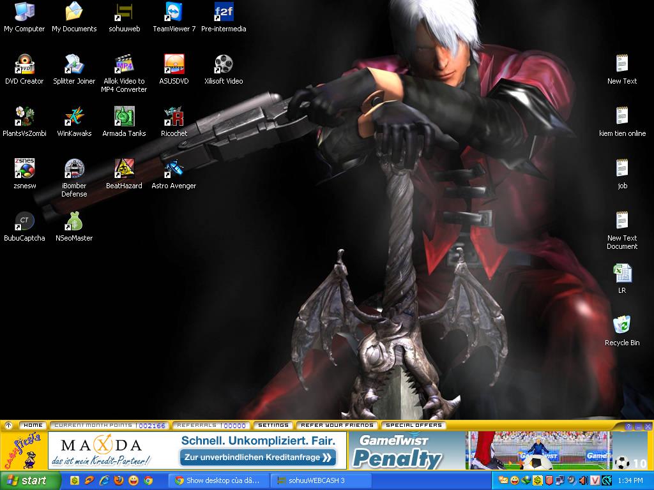654x490 pixels.
Task: Open Refer Your Friends tab
Action: coord(337,426)
